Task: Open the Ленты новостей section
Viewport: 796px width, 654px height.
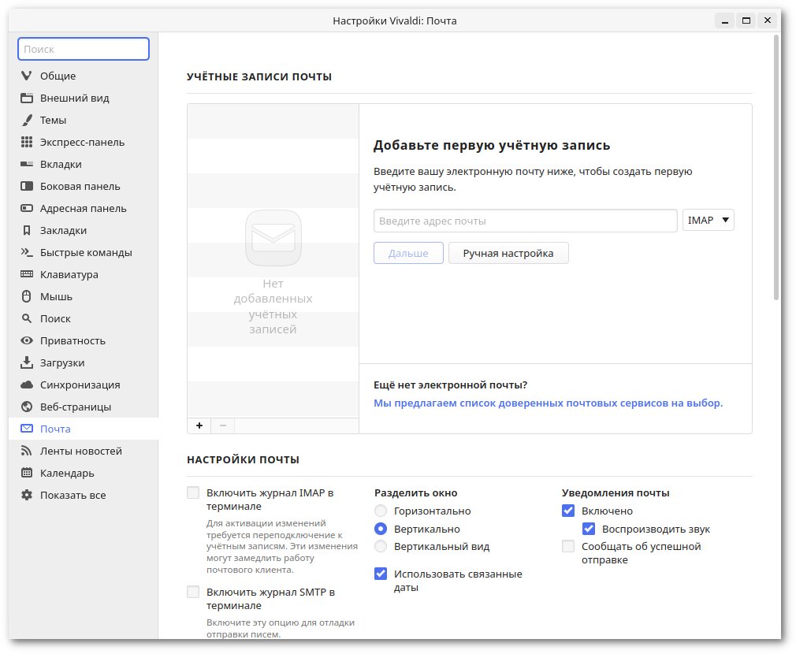Action: point(84,451)
